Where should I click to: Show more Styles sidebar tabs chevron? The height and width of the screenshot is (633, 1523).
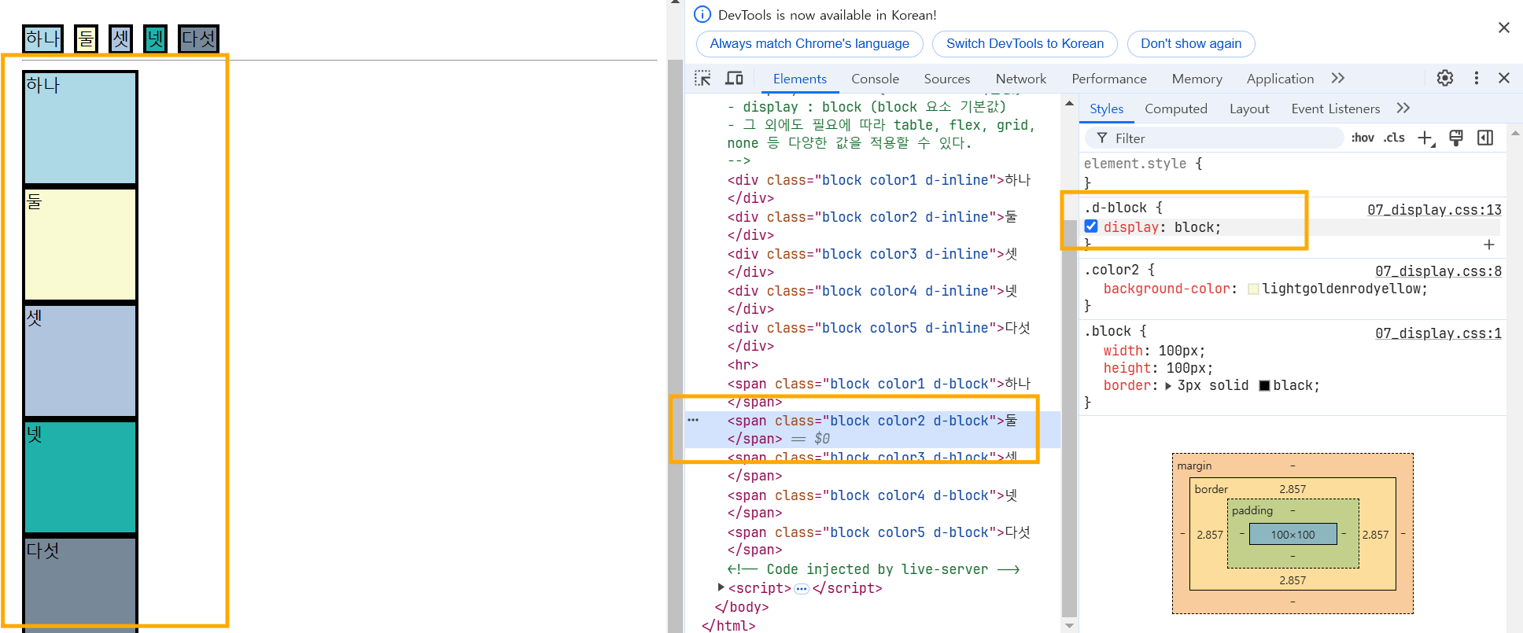click(x=1403, y=108)
